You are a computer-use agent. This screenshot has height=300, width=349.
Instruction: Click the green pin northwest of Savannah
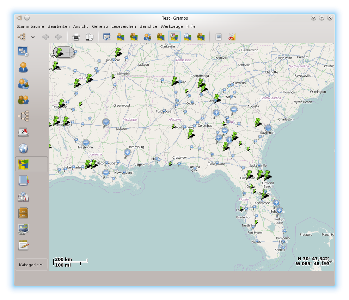click(258, 123)
